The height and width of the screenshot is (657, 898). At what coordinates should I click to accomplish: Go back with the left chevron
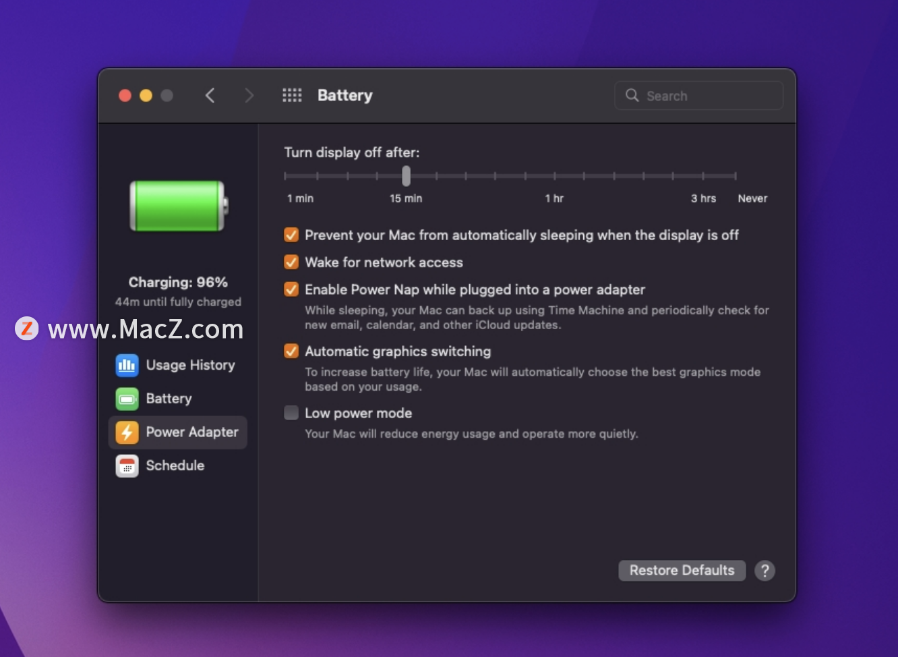(210, 96)
